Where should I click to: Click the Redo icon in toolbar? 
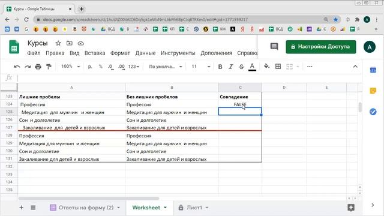coord(28,67)
